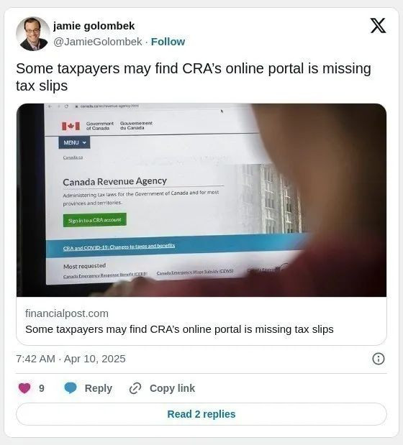
Task: Open the @JamieGolombek handle
Action: click(x=98, y=42)
